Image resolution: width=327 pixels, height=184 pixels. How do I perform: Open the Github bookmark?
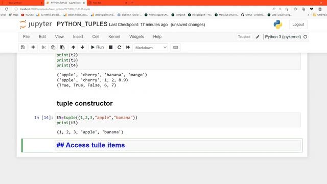coord(252,15)
